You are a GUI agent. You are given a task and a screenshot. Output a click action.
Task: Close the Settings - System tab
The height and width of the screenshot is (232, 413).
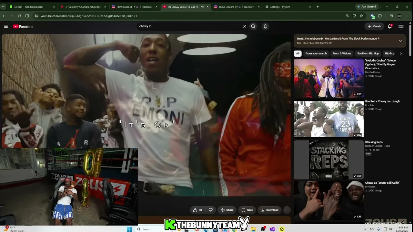(310, 6)
